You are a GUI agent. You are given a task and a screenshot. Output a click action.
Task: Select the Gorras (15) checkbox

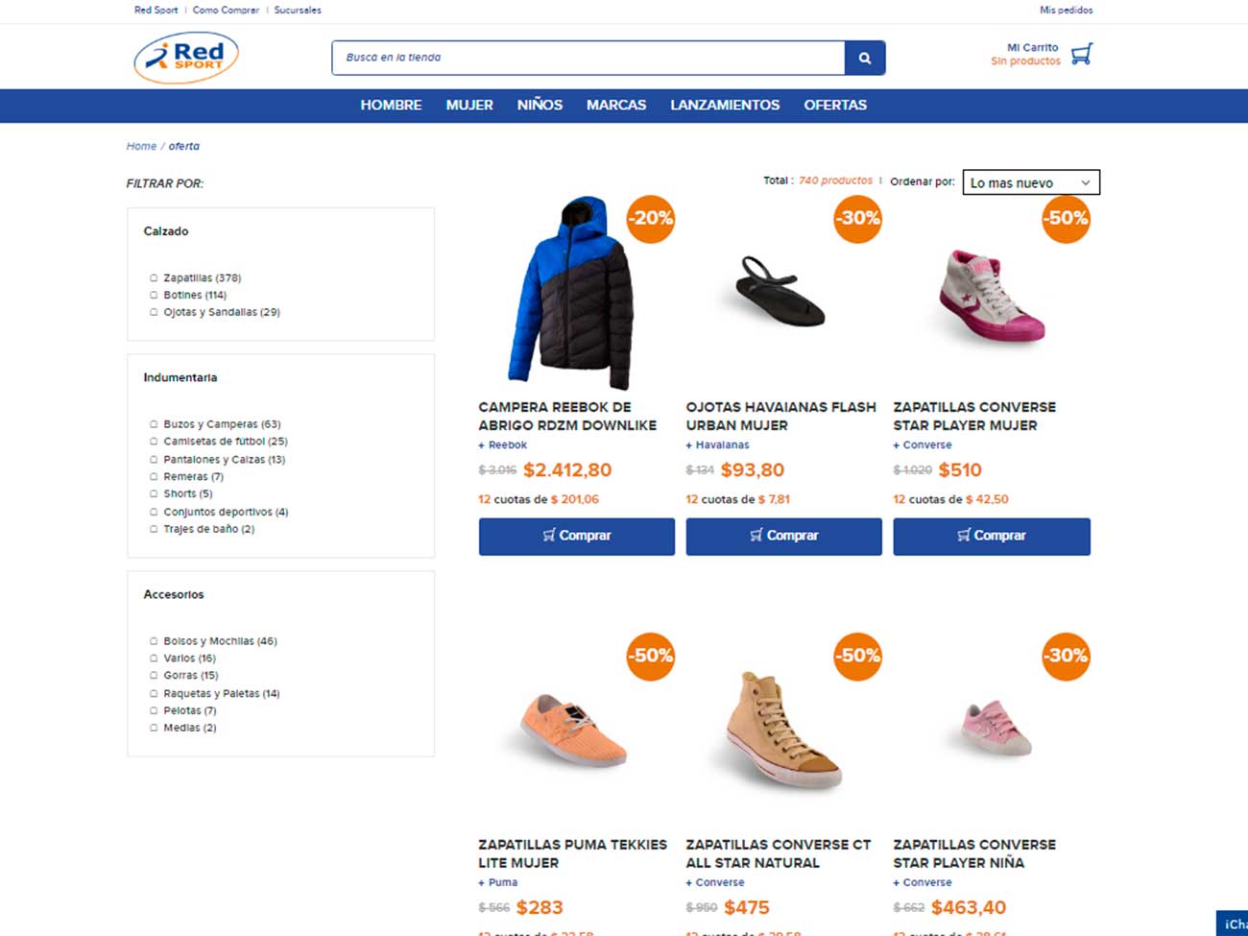[x=154, y=676]
